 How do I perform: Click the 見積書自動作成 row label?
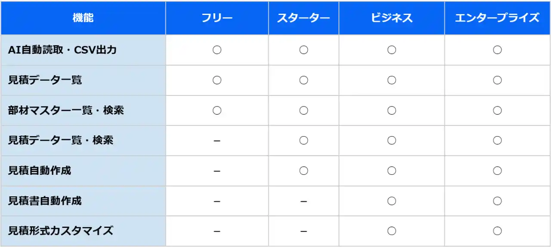point(45,201)
